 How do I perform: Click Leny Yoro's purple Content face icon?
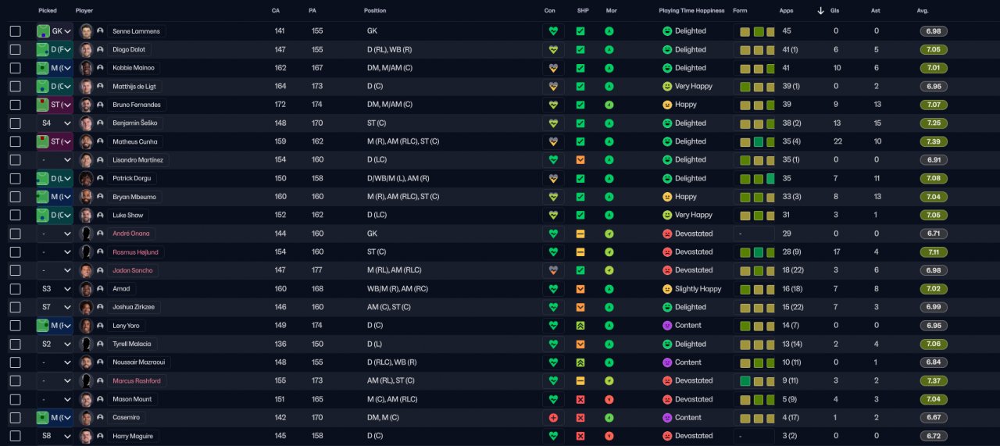pos(667,325)
